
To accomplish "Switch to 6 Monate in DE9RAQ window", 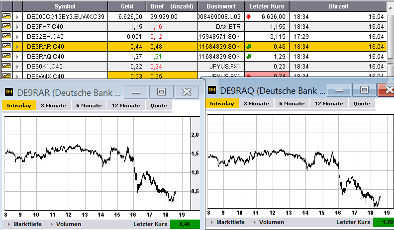I will 292,104.
